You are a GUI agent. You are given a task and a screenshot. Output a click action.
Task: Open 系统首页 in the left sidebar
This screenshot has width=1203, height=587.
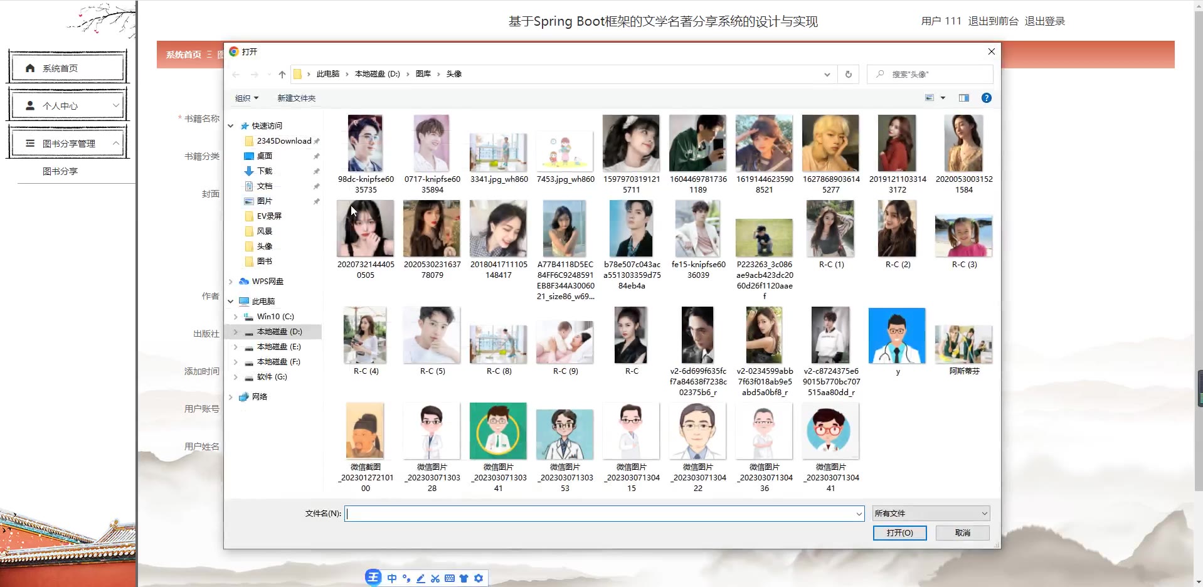coord(68,68)
